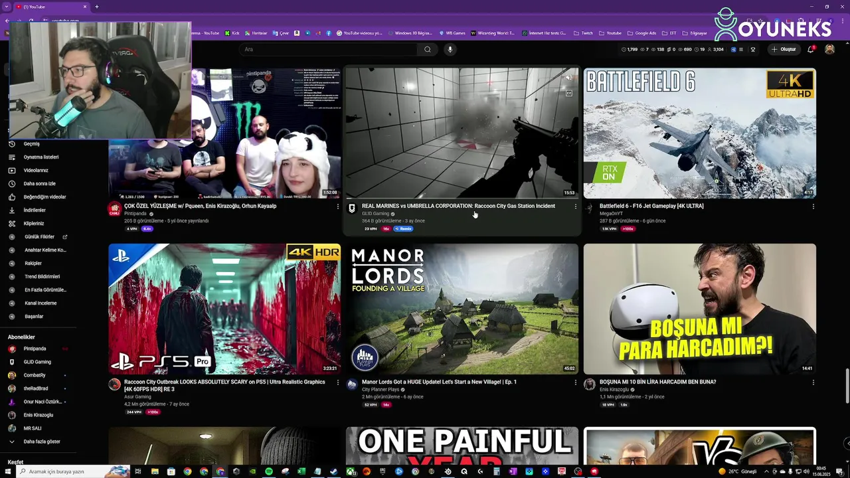
Task: Open Google Ads bookmarks folder
Action: pyautogui.click(x=642, y=33)
